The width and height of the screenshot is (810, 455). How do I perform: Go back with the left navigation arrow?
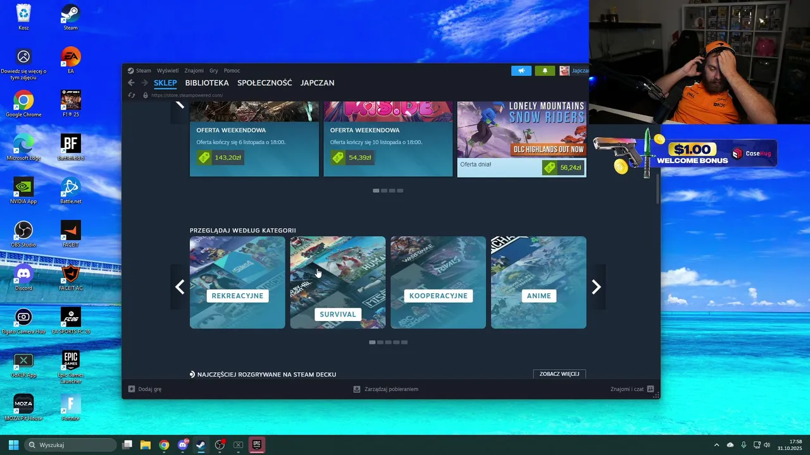click(132, 83)
